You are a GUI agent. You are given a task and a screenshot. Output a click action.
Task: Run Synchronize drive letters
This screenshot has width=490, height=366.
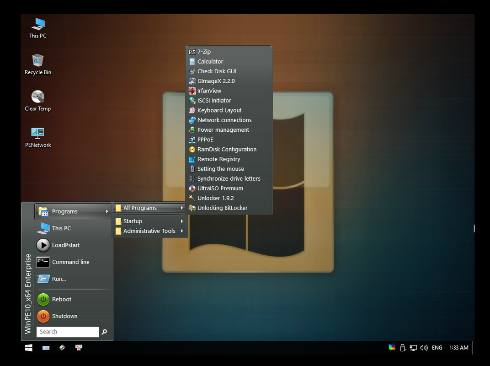tap(229, 178)
